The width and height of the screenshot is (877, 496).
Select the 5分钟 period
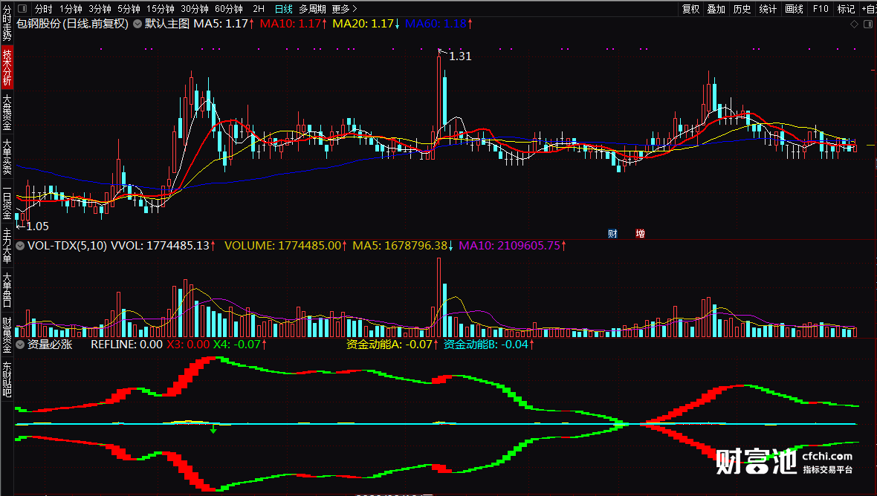pos(129,9)
